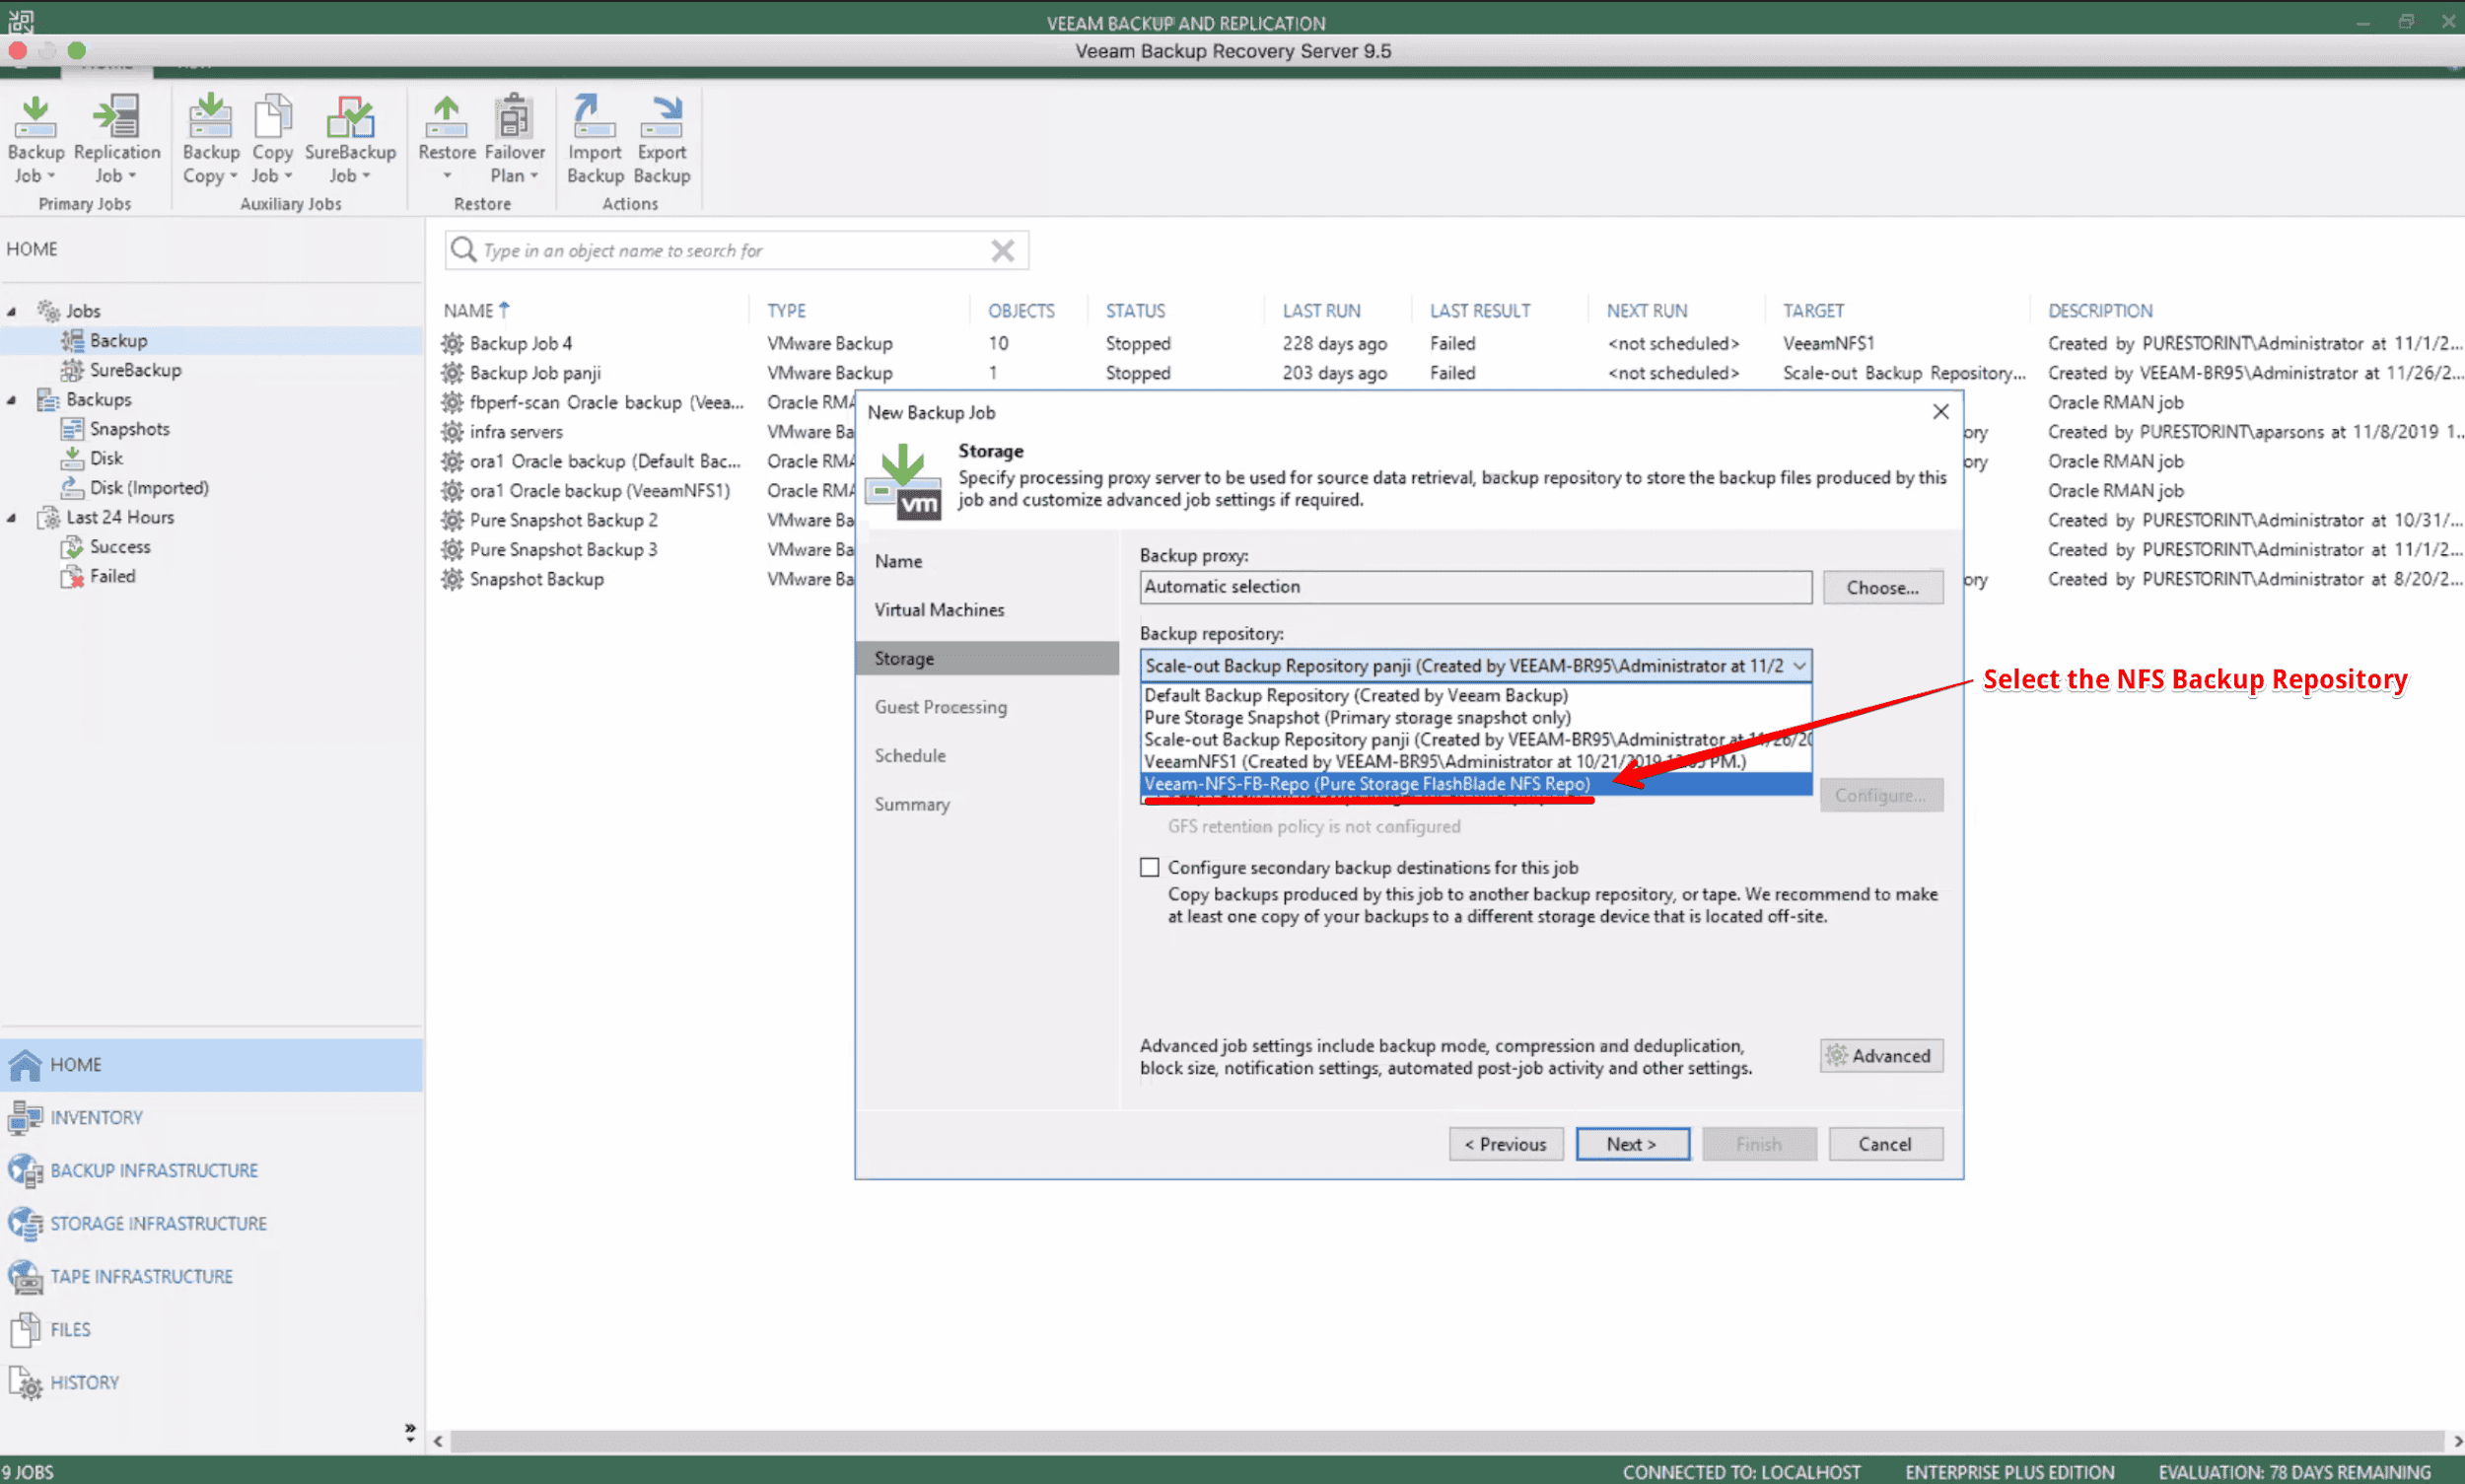Image resolution: width=2465 pixels, height=1484 pixels.
Task: Click the Export Backup ribbon icon
Action: pos(661,118)
